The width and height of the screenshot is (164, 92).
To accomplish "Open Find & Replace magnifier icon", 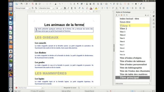I will 71,4.
